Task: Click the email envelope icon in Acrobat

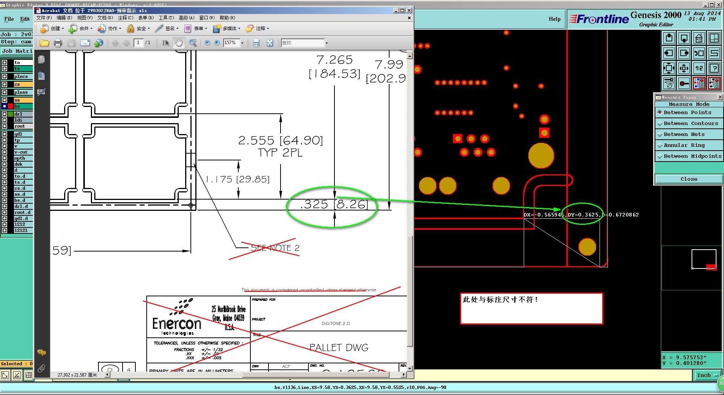Action: (x=85, y=43)
